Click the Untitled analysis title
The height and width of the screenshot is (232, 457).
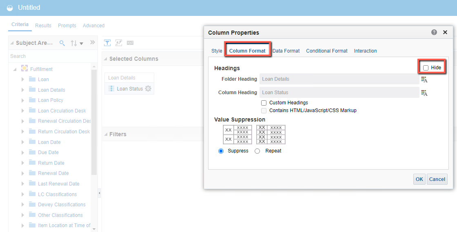[29, 8]
